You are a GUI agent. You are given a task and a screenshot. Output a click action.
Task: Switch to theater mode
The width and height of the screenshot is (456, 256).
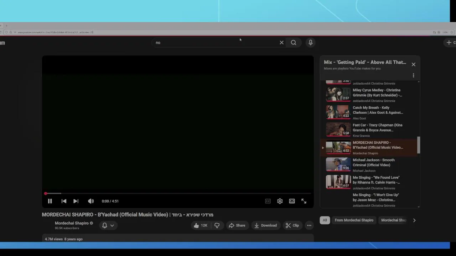point(292,201)
